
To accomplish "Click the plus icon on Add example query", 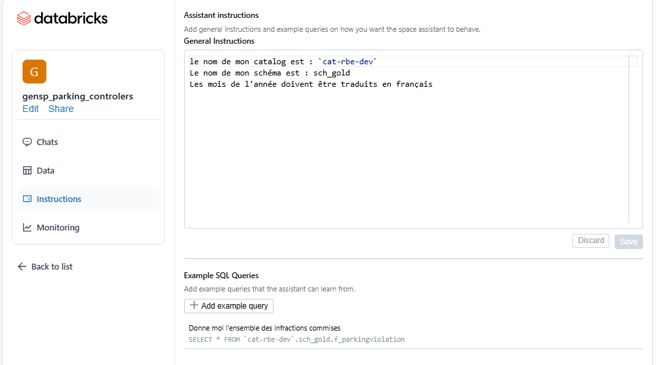I will pyautogui.click(x=193, y=305).
